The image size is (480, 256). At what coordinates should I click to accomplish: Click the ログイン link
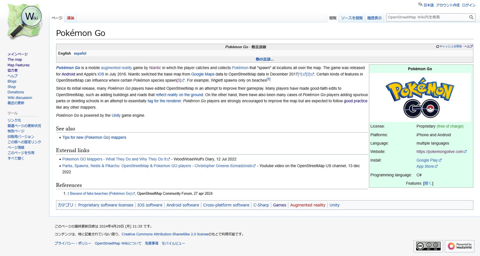tap(469, 5)
